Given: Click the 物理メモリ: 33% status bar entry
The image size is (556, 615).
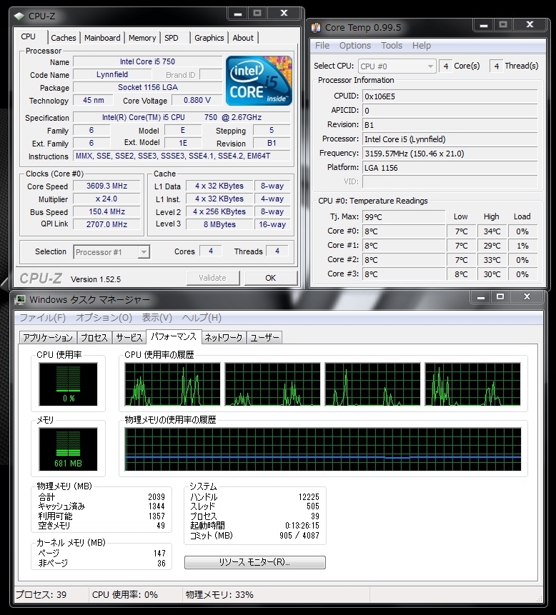Looking at the screenshot, I should point(219,594).
